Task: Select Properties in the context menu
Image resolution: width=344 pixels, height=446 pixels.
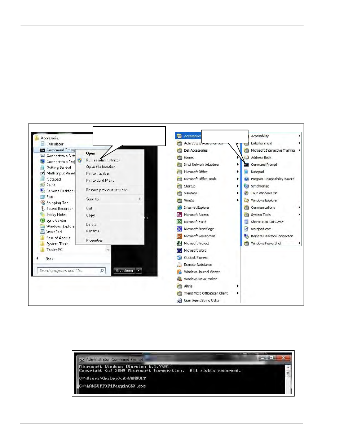Action: [x=94, y=240]
